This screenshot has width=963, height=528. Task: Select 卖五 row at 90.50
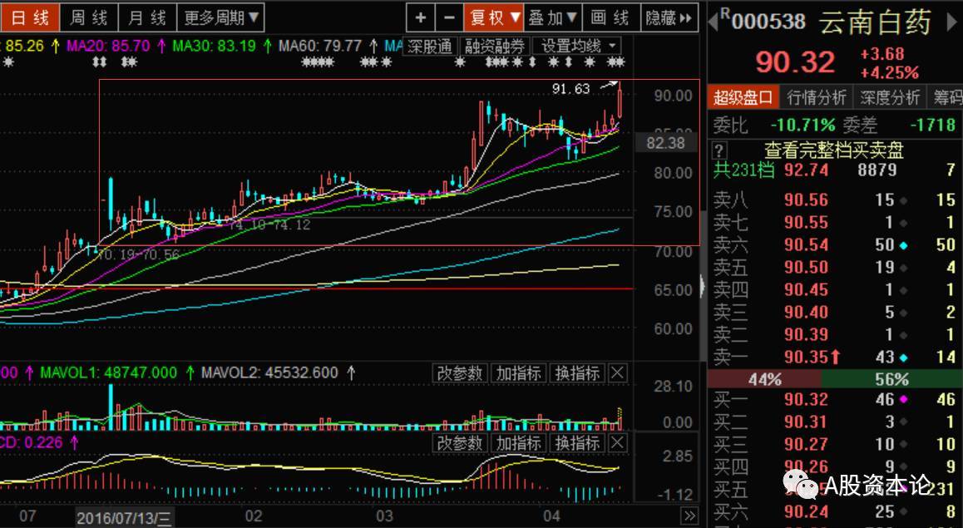click(x=834, y=267)
